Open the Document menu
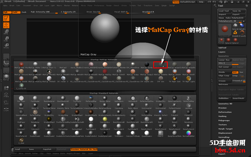 pos(27,5)
